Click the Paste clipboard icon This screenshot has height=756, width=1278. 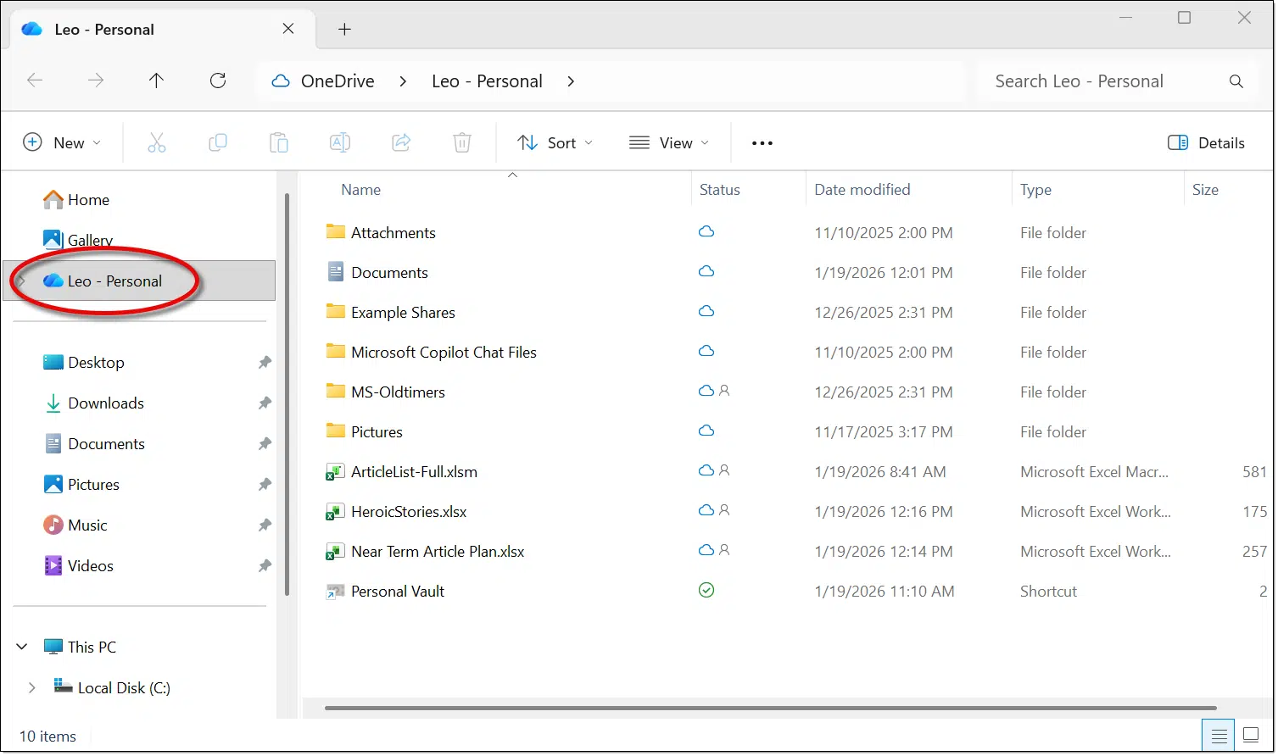tap(279, 142)
